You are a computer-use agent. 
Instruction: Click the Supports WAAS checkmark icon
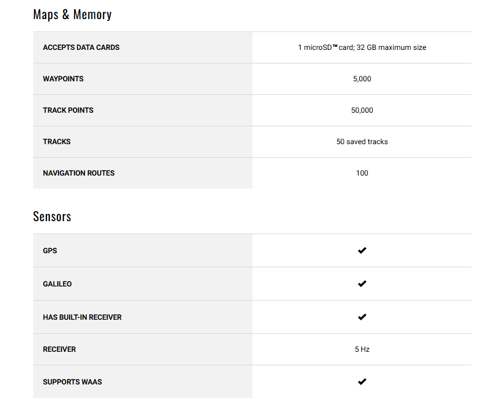pos(362,382)
